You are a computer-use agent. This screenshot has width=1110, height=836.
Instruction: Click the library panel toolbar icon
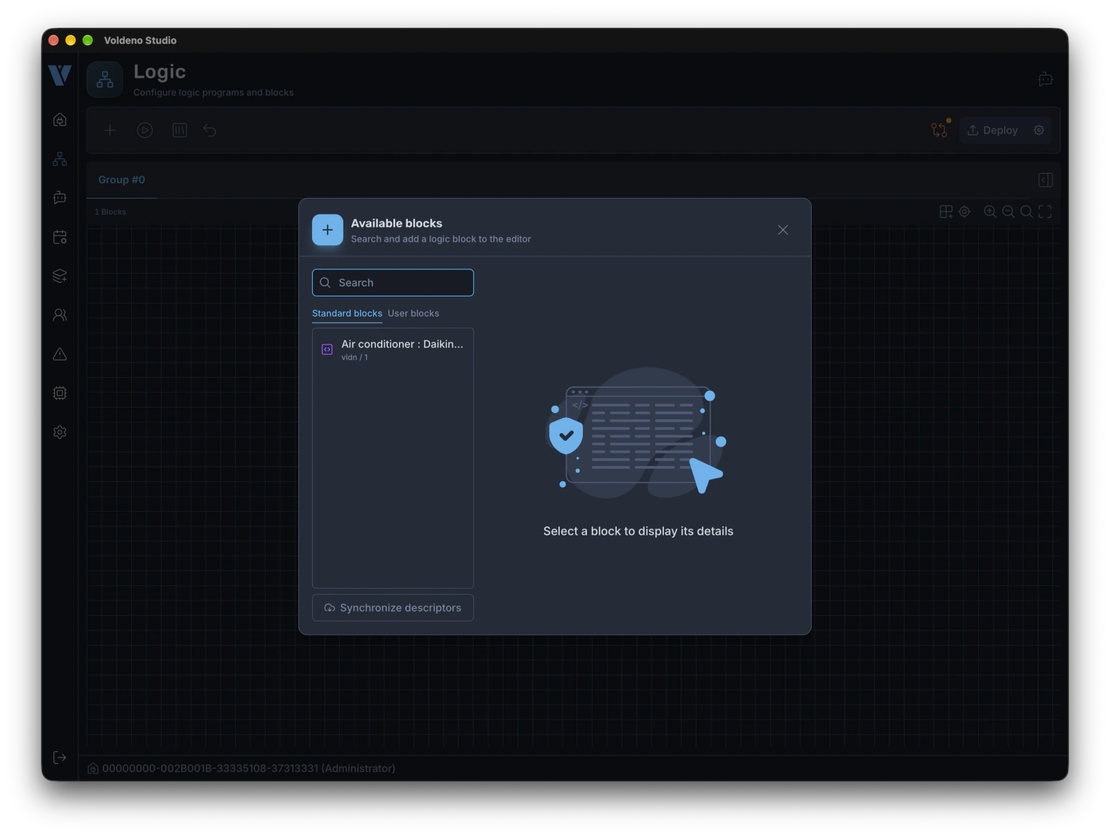click(x=180, y=130)
